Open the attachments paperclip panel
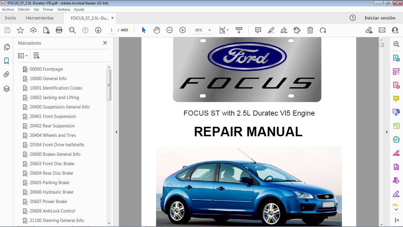Image resolution: width=403 pixels, height=227 pixels. 6,74
